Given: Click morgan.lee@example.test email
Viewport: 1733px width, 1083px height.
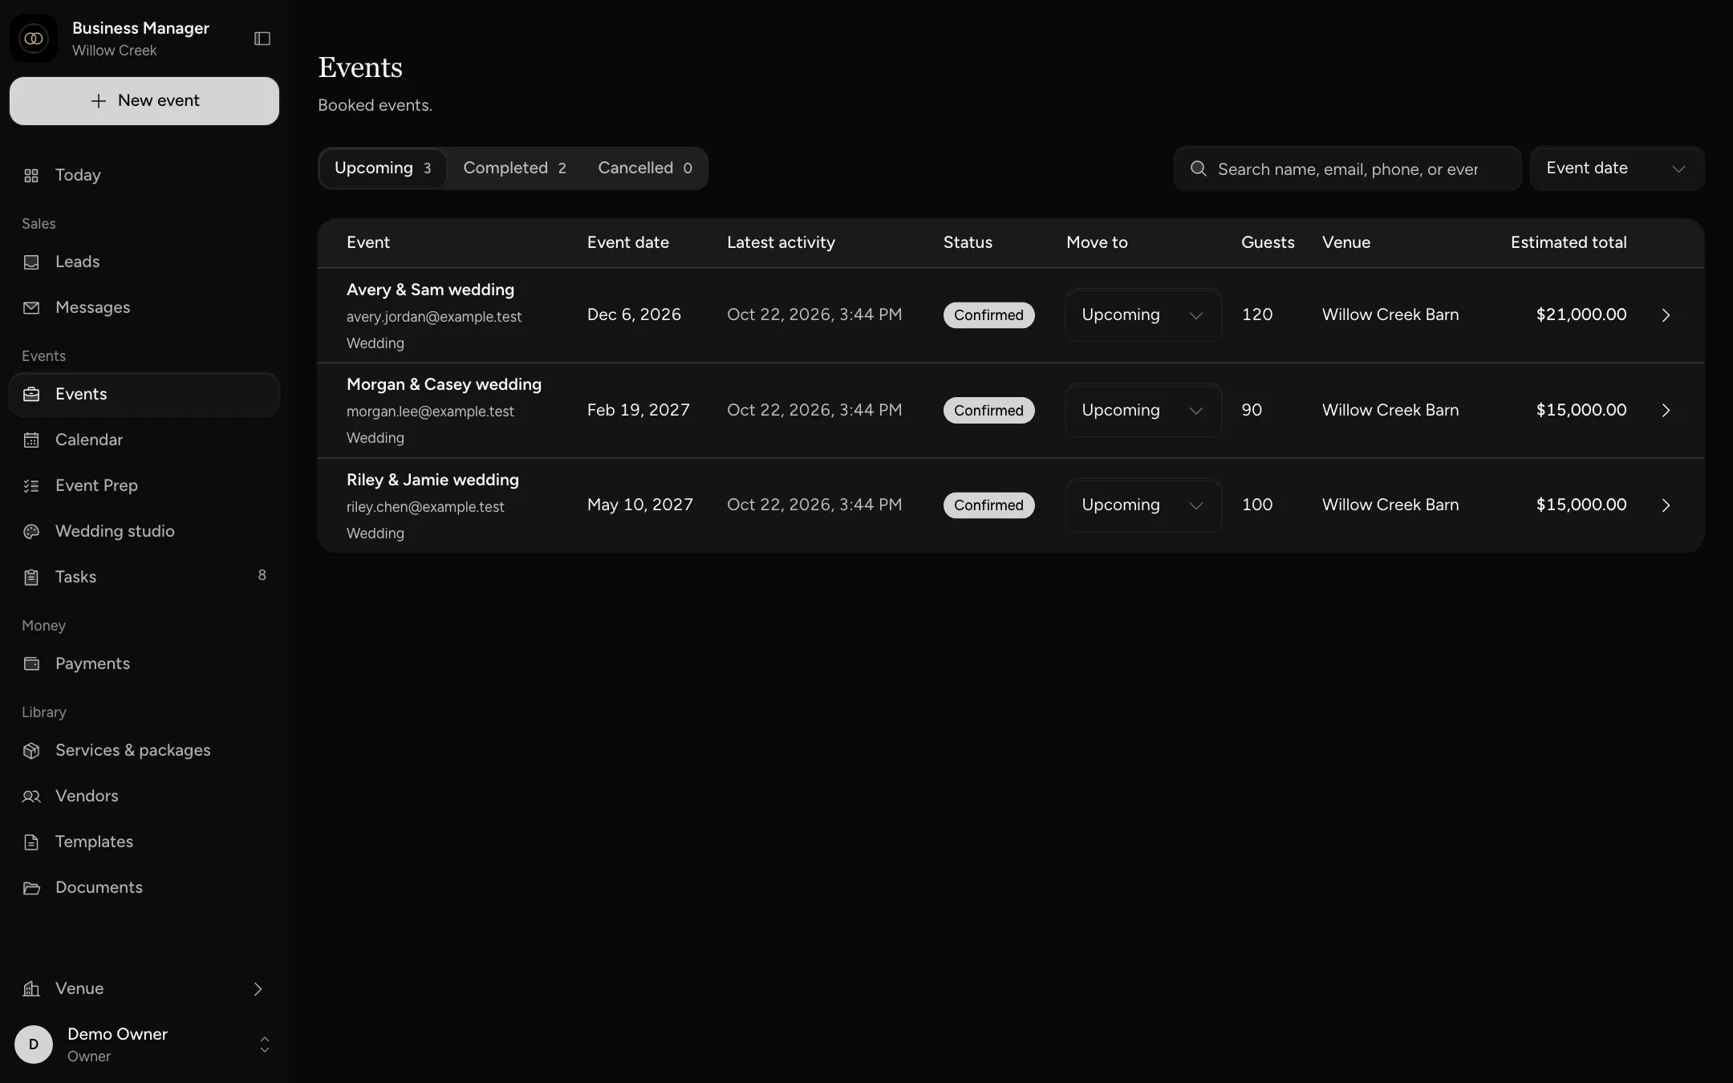Looking at the screenshot, I should (x=430, y=412).
